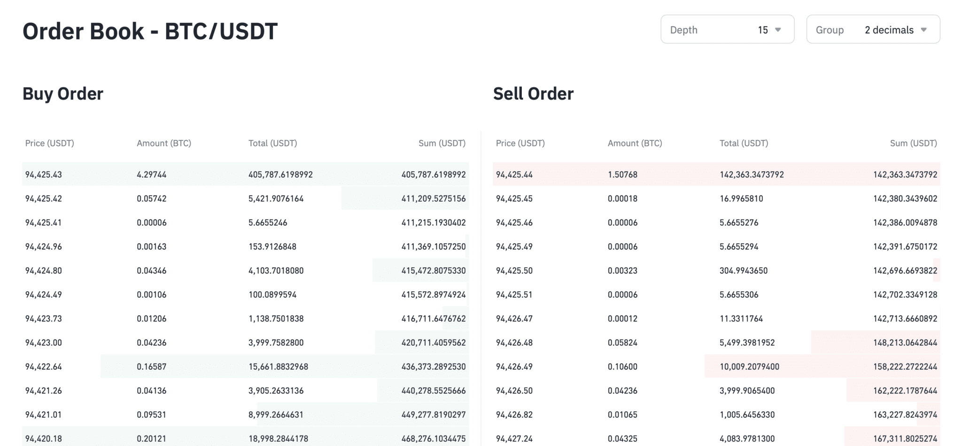Select the Buy Order section heading
This screenshot has height=446, width=962.
pos(63,93)
